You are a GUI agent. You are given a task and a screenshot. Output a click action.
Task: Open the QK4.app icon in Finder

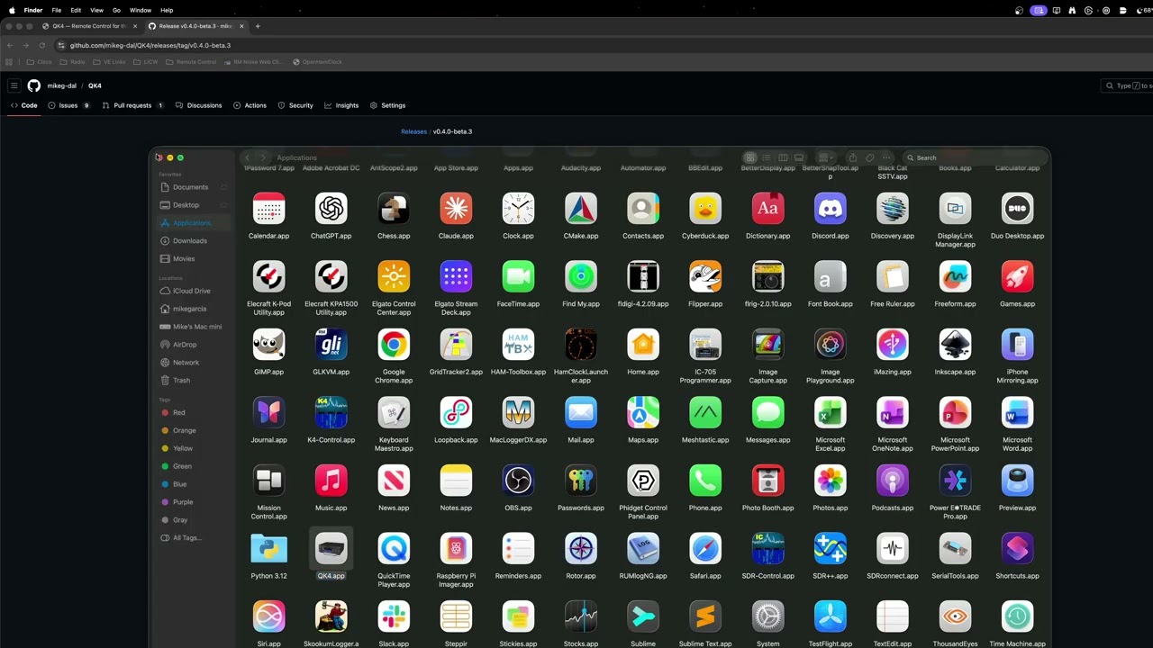point(331,548)
